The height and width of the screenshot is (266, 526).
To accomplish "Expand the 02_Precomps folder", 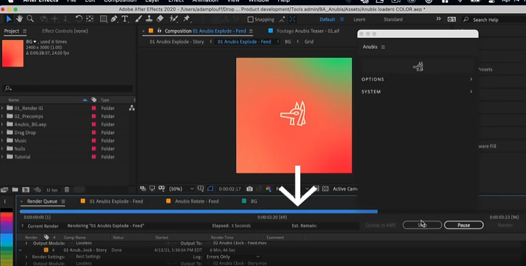I will (2, 116).
